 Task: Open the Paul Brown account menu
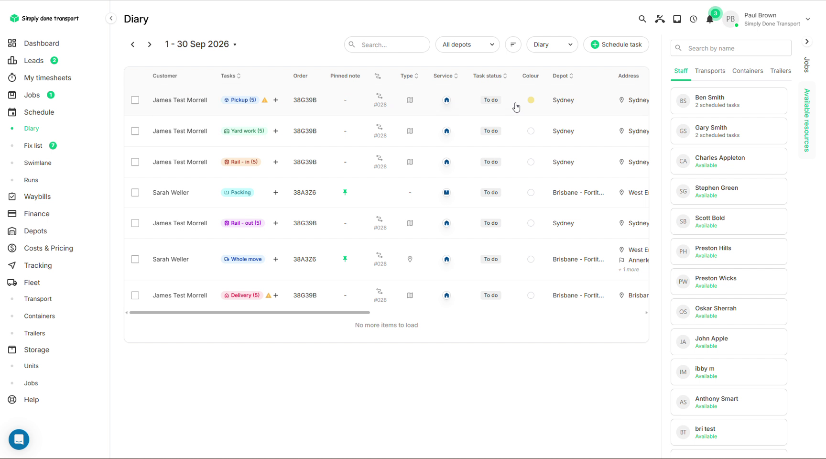(x=768, y=19)
